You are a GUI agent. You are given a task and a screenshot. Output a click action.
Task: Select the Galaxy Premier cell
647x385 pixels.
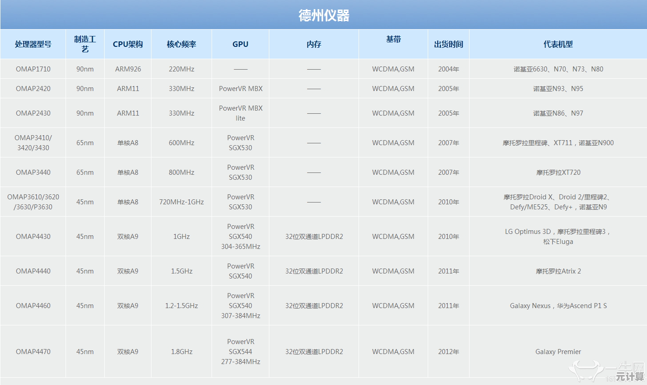[x=558, y=352]
